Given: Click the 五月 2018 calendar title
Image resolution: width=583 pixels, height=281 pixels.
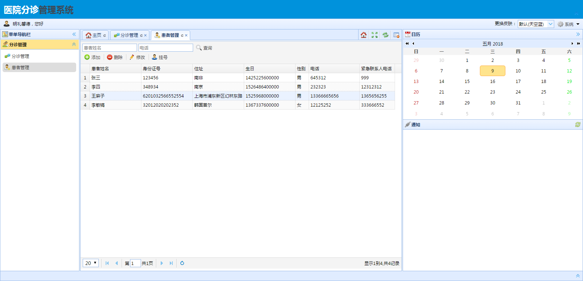Looking at the screenshot, I should coord(493,44).
